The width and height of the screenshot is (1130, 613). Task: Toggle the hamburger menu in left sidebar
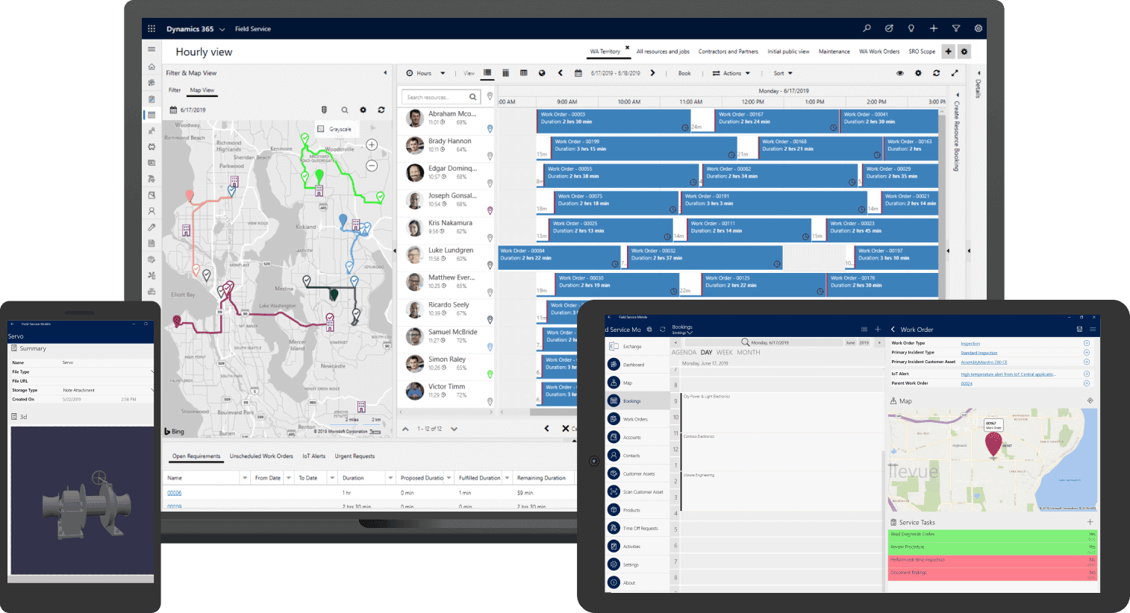pos(152,49)
